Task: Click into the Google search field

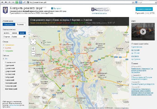Action: click(x=146, y=2)
